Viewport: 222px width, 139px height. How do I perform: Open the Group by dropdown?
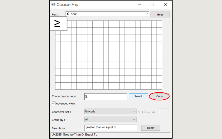(110, 119)
